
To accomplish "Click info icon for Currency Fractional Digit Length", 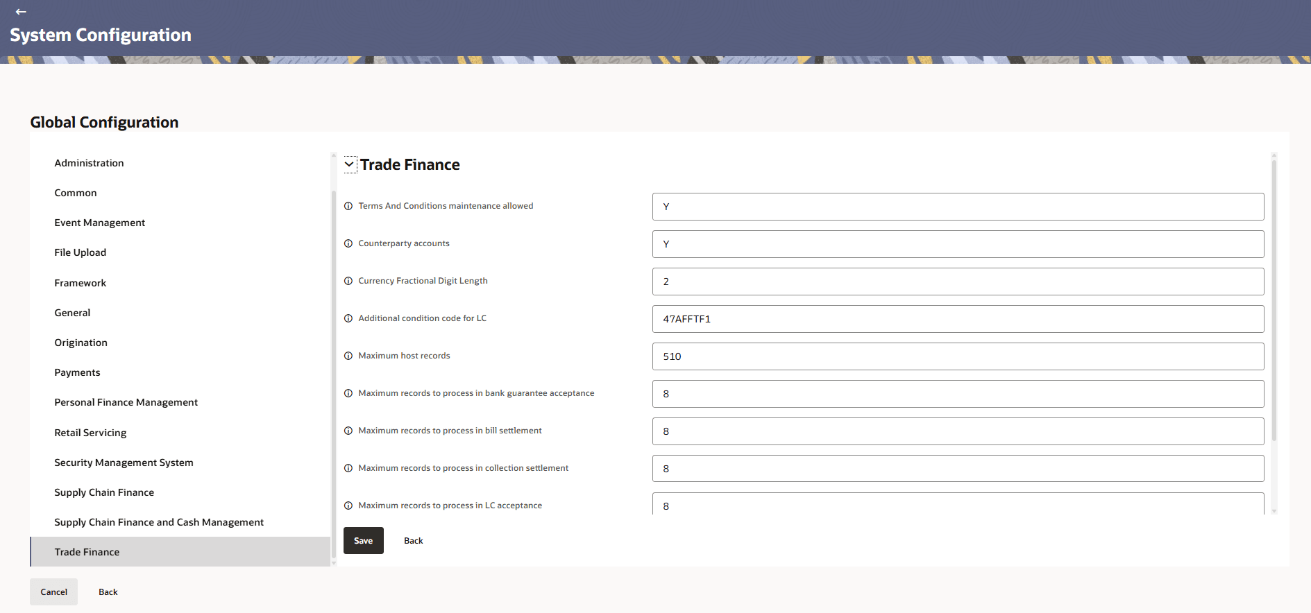I will point(348,281).
